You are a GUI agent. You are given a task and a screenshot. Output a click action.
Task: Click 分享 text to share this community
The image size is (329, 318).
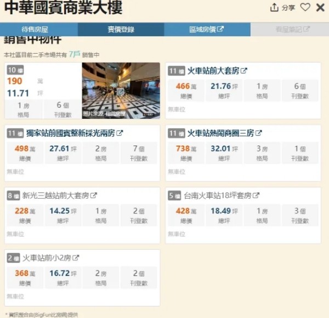coord(288,8)
